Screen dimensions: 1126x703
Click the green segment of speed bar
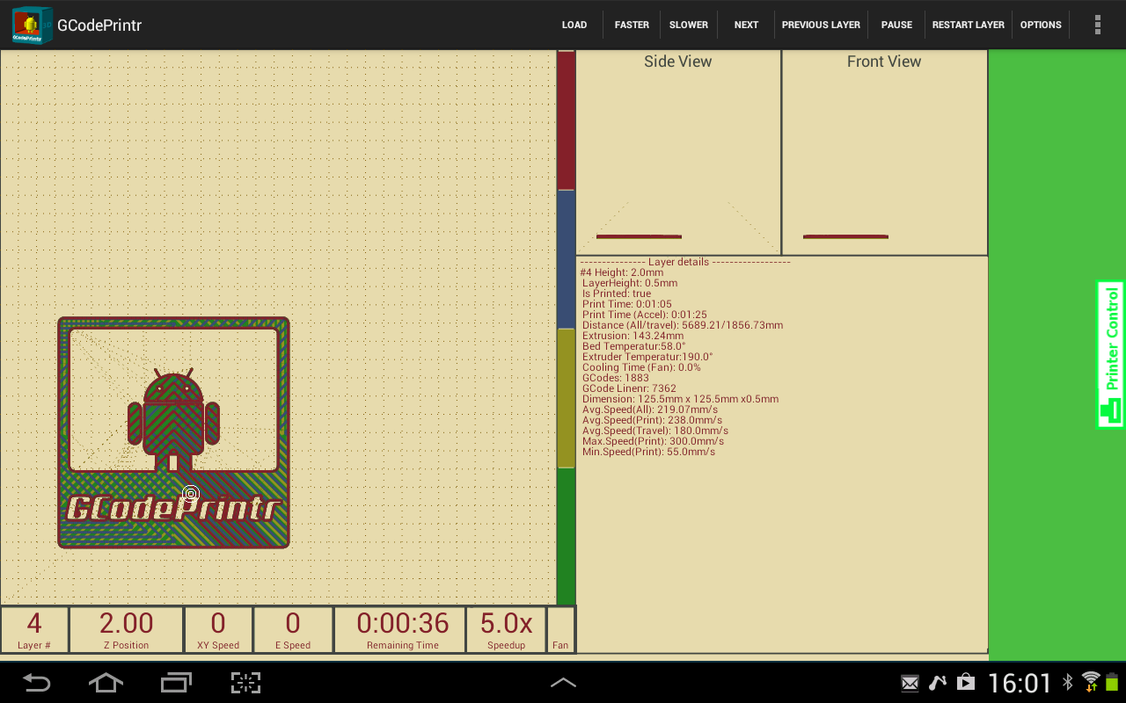pos(566,537)
